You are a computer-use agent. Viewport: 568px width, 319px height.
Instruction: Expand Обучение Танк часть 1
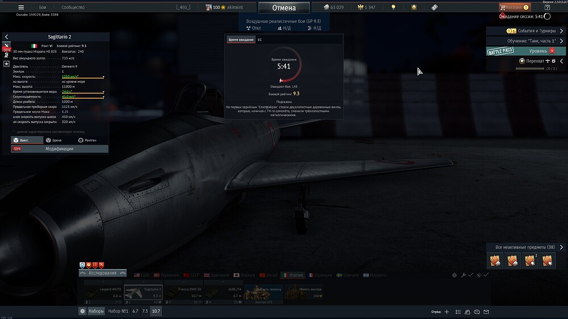[526, 41]
